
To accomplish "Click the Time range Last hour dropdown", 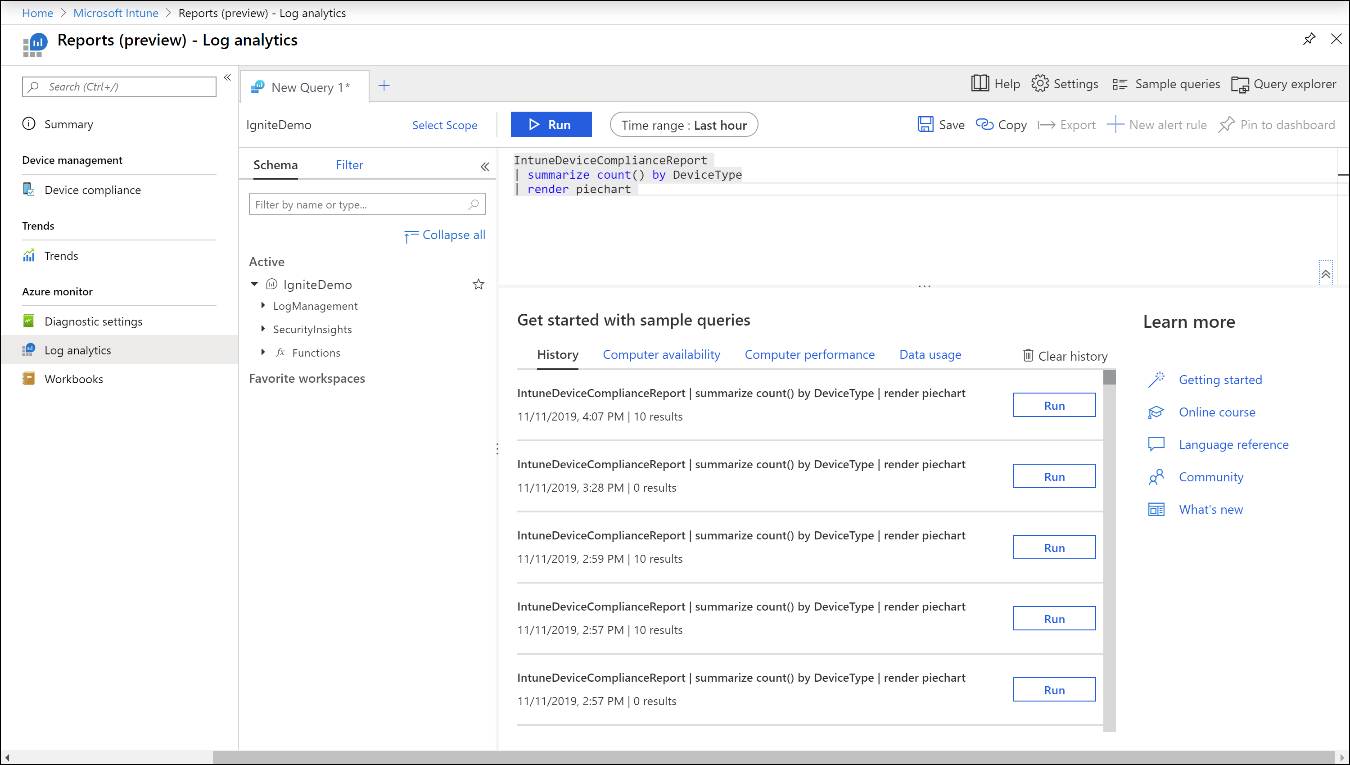I will (x=683, y=124).
